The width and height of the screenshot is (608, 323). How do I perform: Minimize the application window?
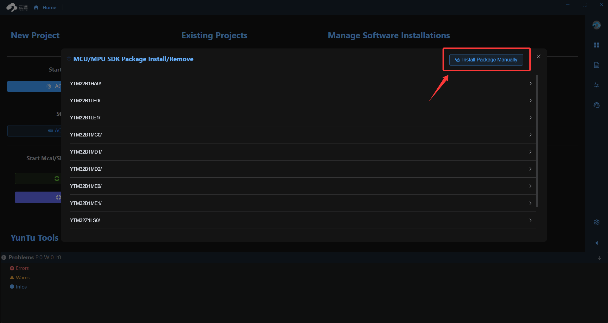(568, 5)
